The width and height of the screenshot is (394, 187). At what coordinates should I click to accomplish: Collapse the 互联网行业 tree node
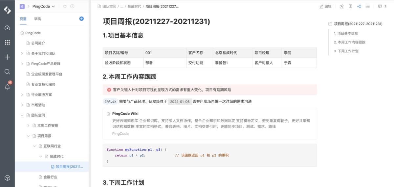click(34, 146)
